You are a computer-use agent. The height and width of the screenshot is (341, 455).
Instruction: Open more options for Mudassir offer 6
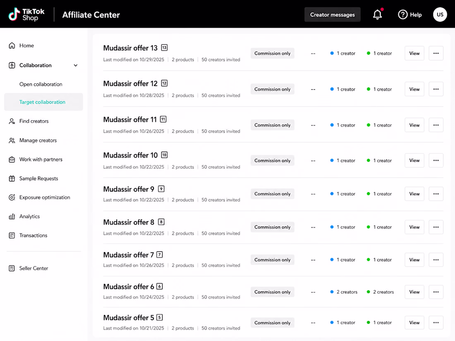(x=436, y=292)
